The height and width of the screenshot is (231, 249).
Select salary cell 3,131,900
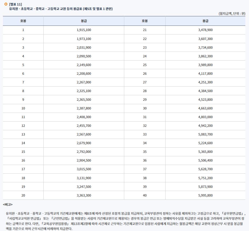point(84,178)
